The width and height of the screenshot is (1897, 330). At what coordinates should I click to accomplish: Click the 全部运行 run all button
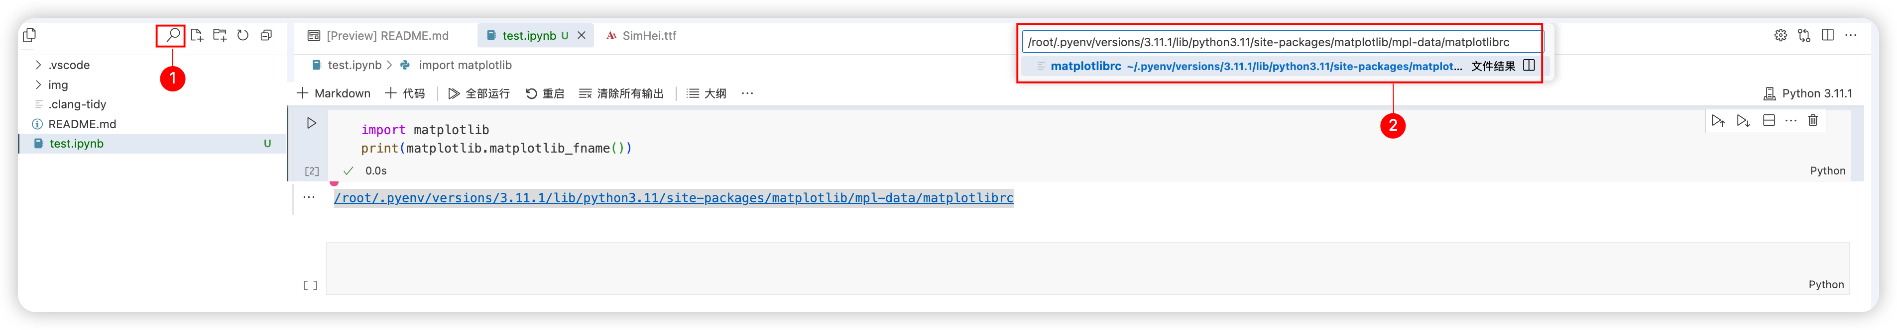pyautogui.click(x=478, y=93)
